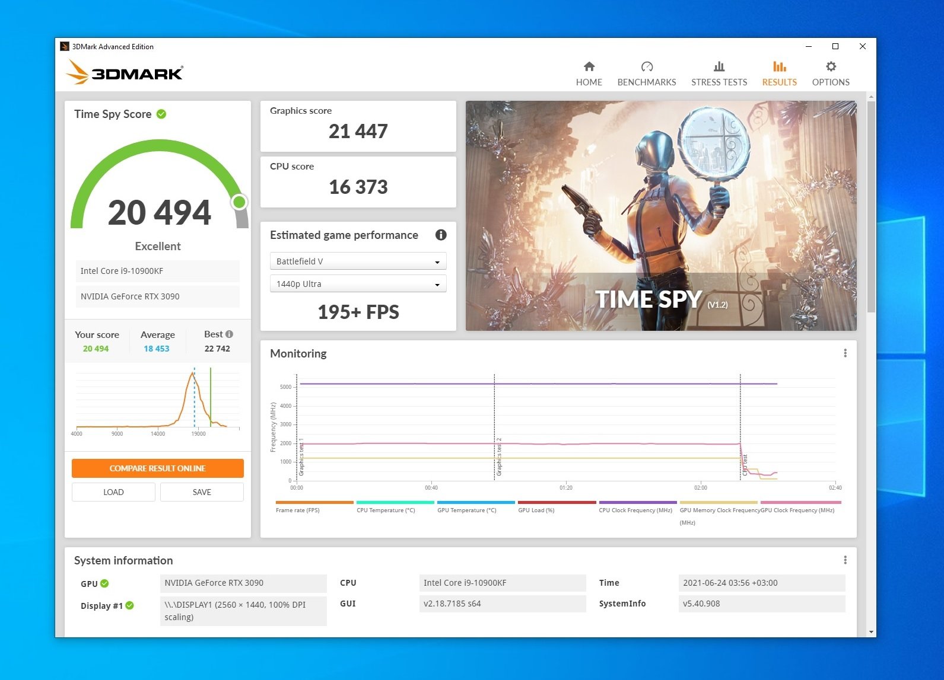Click the scrollbar up arrow

(x=871, y=97)
